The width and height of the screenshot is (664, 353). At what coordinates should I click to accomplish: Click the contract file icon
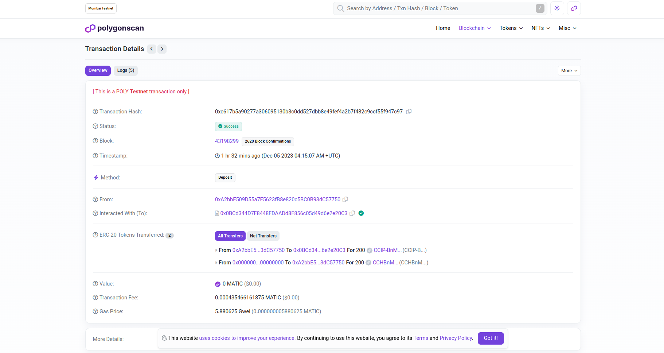click(x=217, y=213)
